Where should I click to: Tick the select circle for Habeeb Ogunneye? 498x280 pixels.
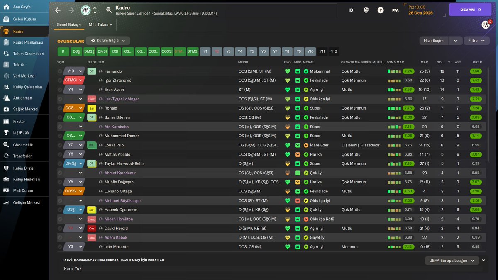coord(60,210)
